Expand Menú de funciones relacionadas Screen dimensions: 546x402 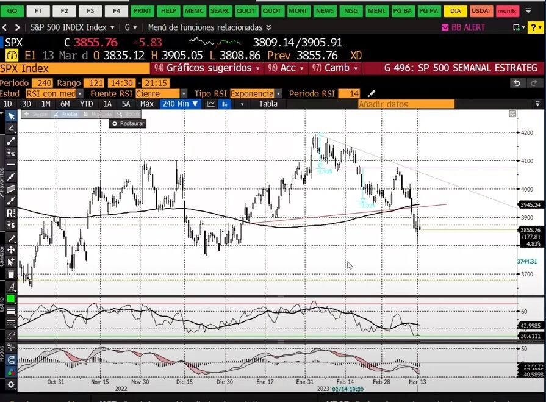210,27
